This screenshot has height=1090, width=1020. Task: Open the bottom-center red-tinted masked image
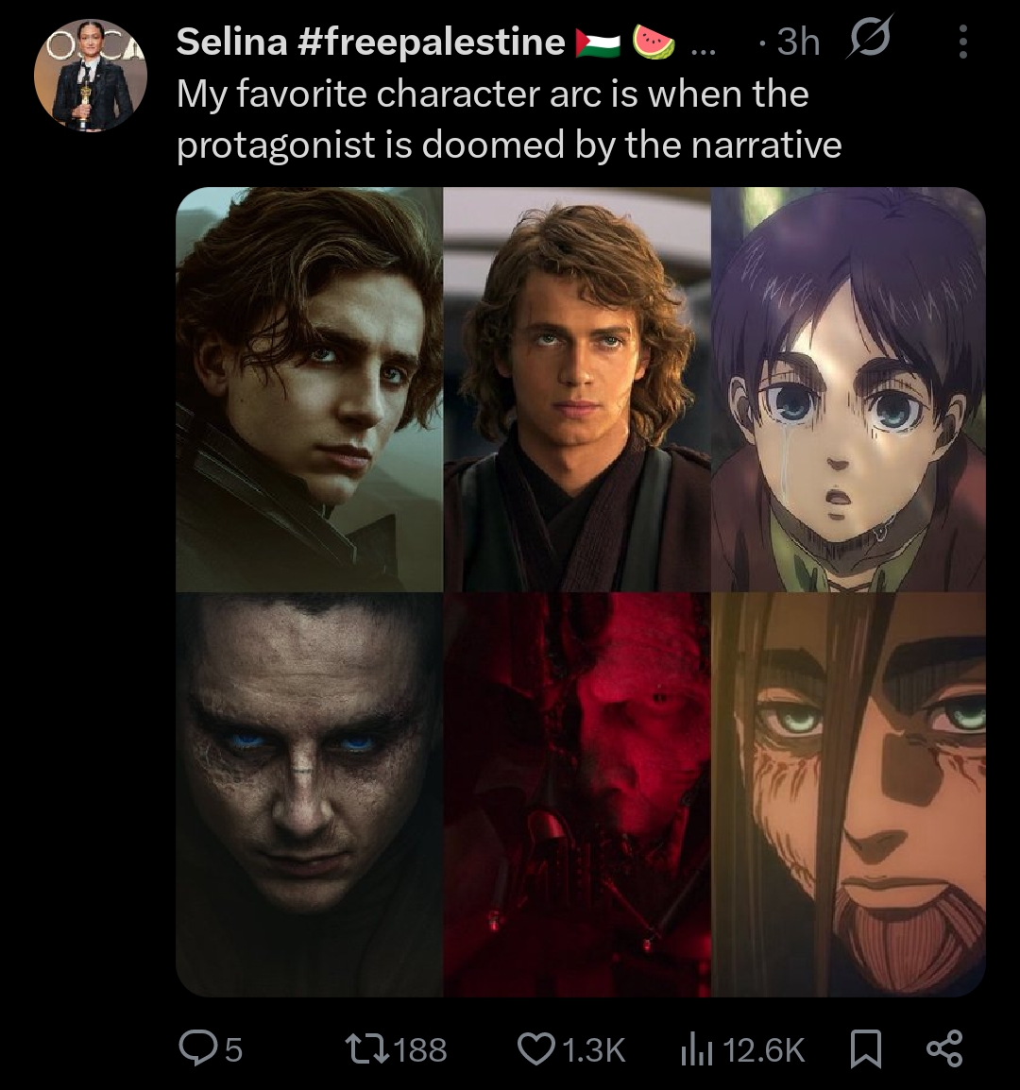pyautogui.click(x=577, y=793)
